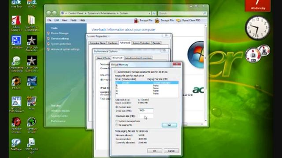The image size is (282, 158).
Task: Open the address bar history dropdown arrow
Action: [149, 13]
